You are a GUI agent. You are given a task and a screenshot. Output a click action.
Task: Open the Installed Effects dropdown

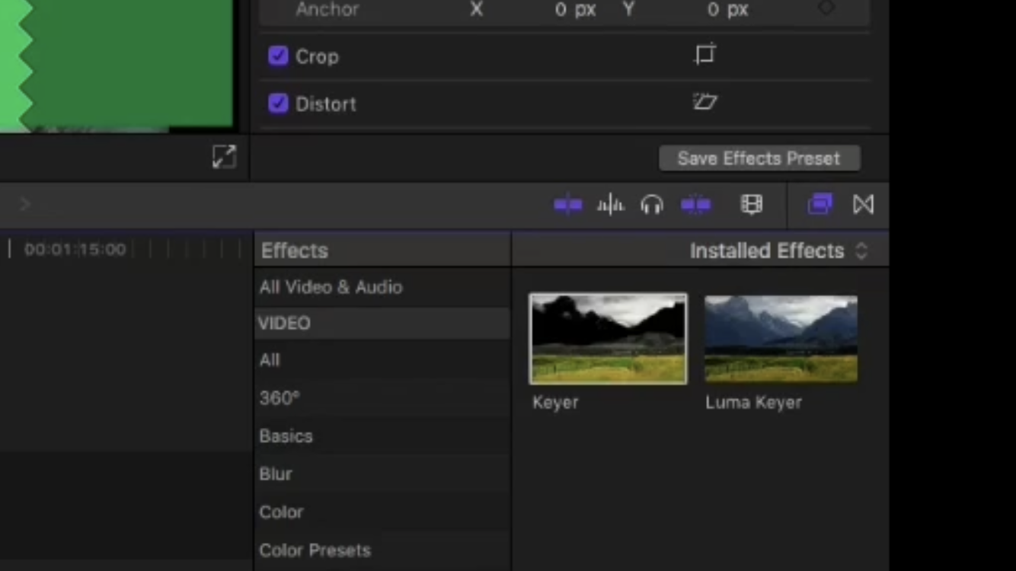[861, 250]
